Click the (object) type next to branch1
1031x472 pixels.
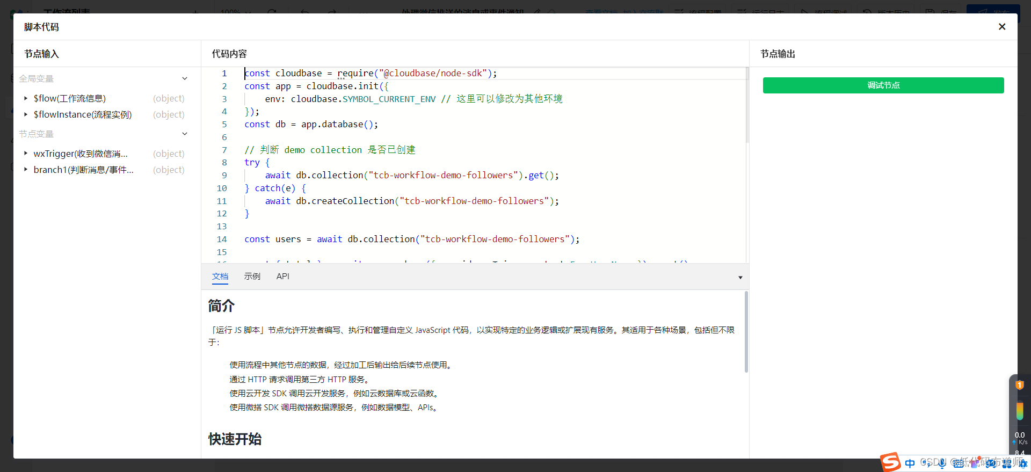(x=169, y=170)
